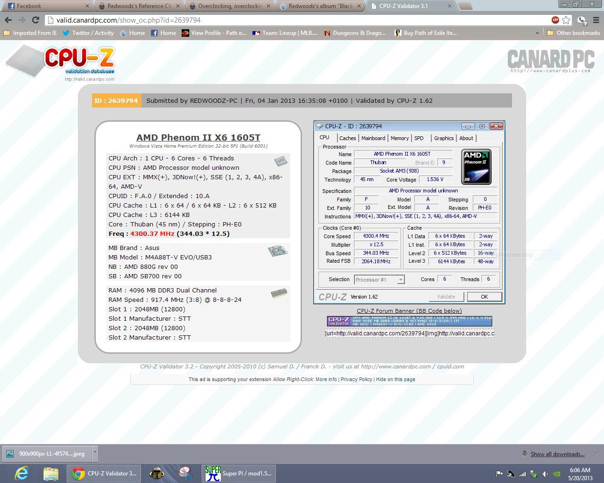The height and width of the screenshot is (483, 604).
Task: Click the CANARD PC logo
Action: (x=550, y=61)
